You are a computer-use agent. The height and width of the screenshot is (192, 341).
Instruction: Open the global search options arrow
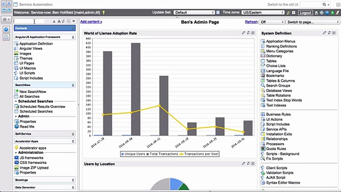(328, 5)
